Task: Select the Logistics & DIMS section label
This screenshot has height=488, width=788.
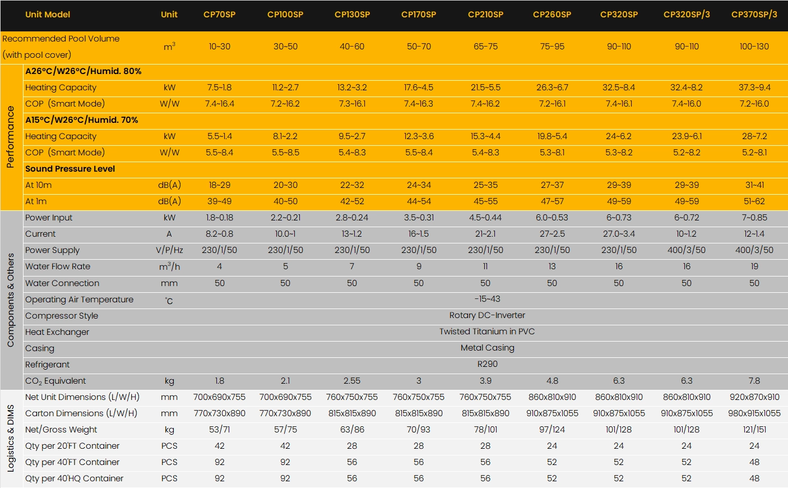Action: [x=10, y=438]
